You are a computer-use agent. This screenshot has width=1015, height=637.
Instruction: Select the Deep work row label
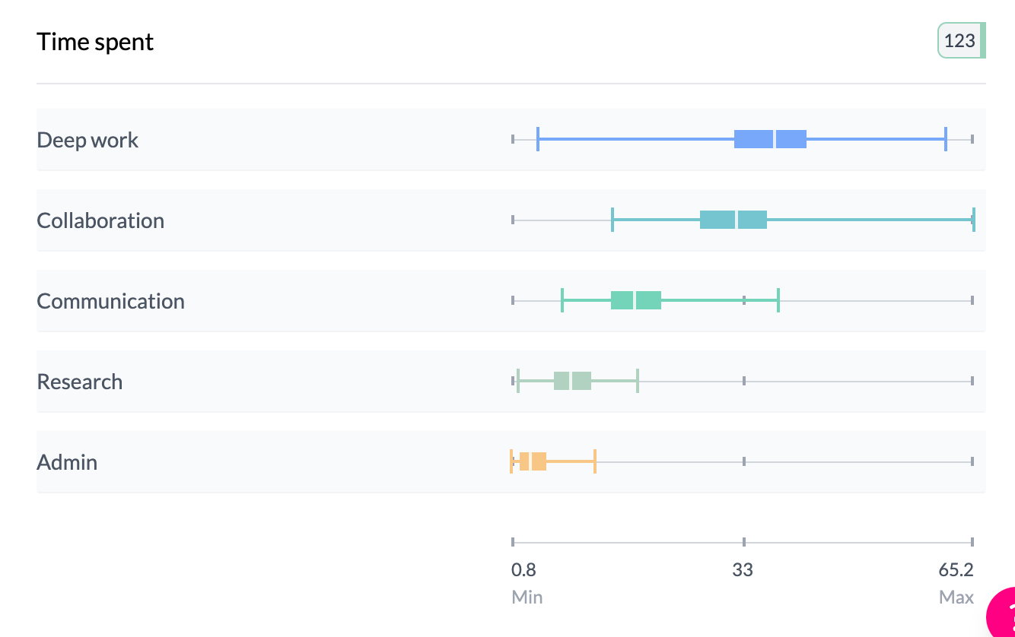87,140
